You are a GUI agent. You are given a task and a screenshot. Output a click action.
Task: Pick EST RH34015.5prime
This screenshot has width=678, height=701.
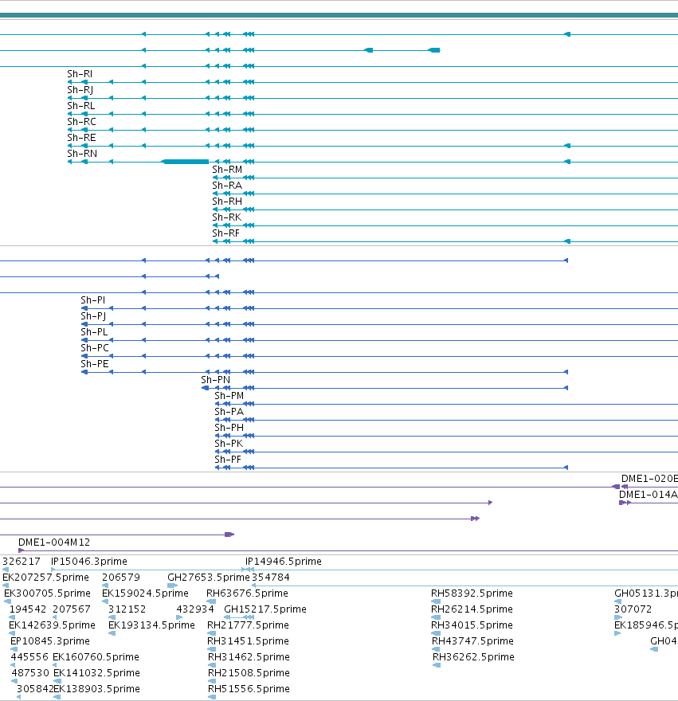(472, 625)
